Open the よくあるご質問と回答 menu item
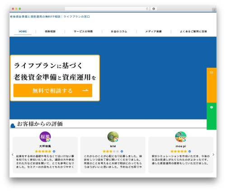226x191 pixels. coord(193,32)
